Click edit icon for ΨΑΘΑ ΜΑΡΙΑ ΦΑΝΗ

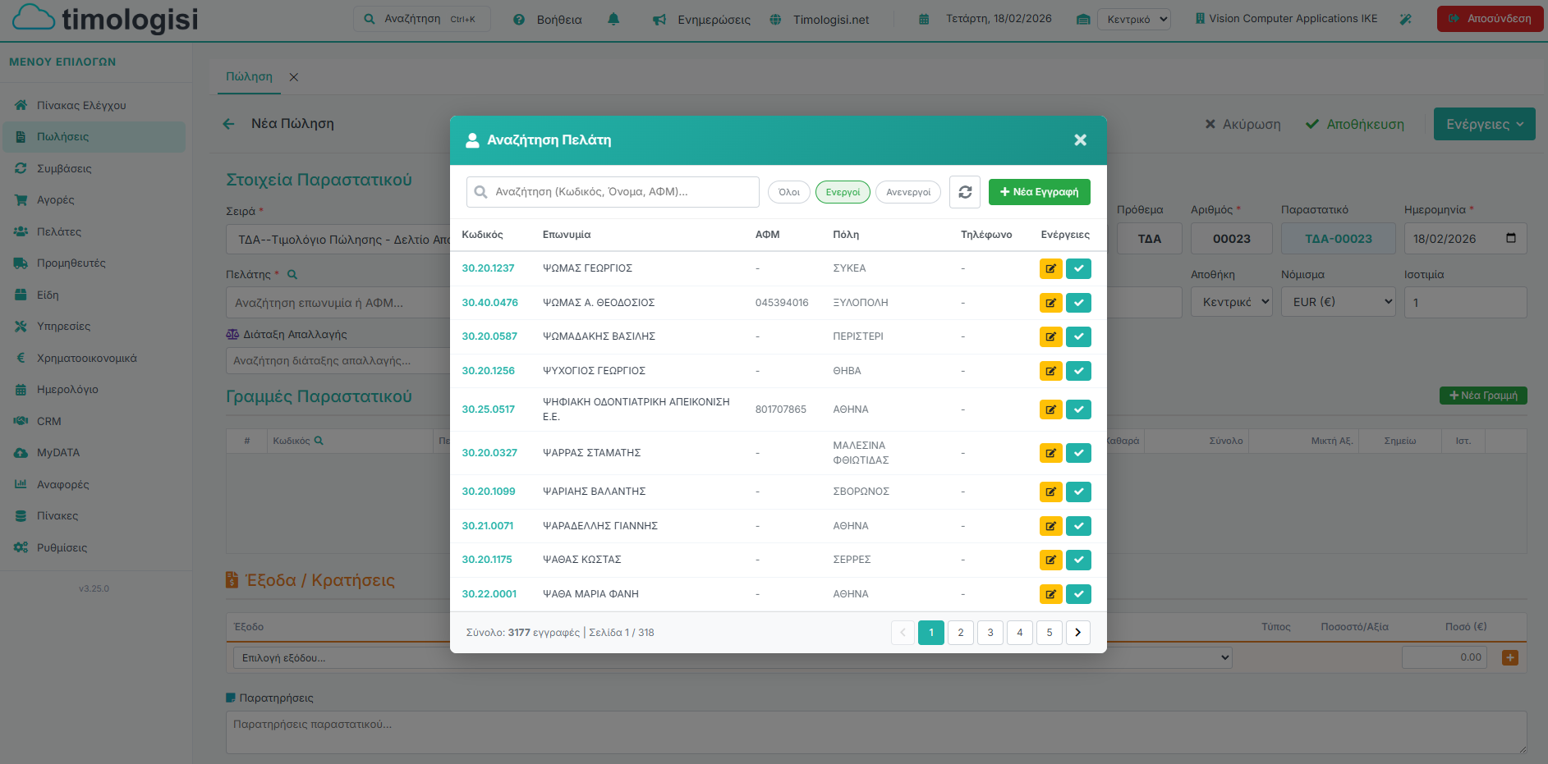pyautogui.click(x=1050, y=594)
